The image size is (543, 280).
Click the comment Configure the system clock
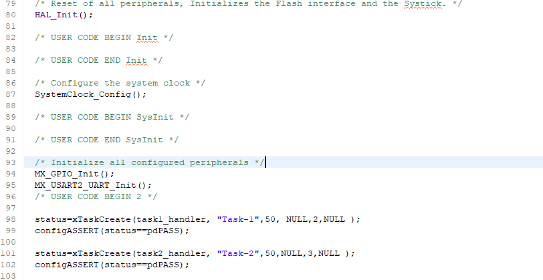[120, 83]
